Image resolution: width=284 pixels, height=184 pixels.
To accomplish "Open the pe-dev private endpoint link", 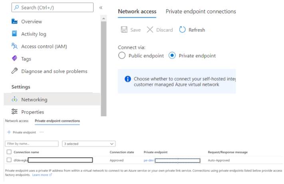I will coord(149,160).
